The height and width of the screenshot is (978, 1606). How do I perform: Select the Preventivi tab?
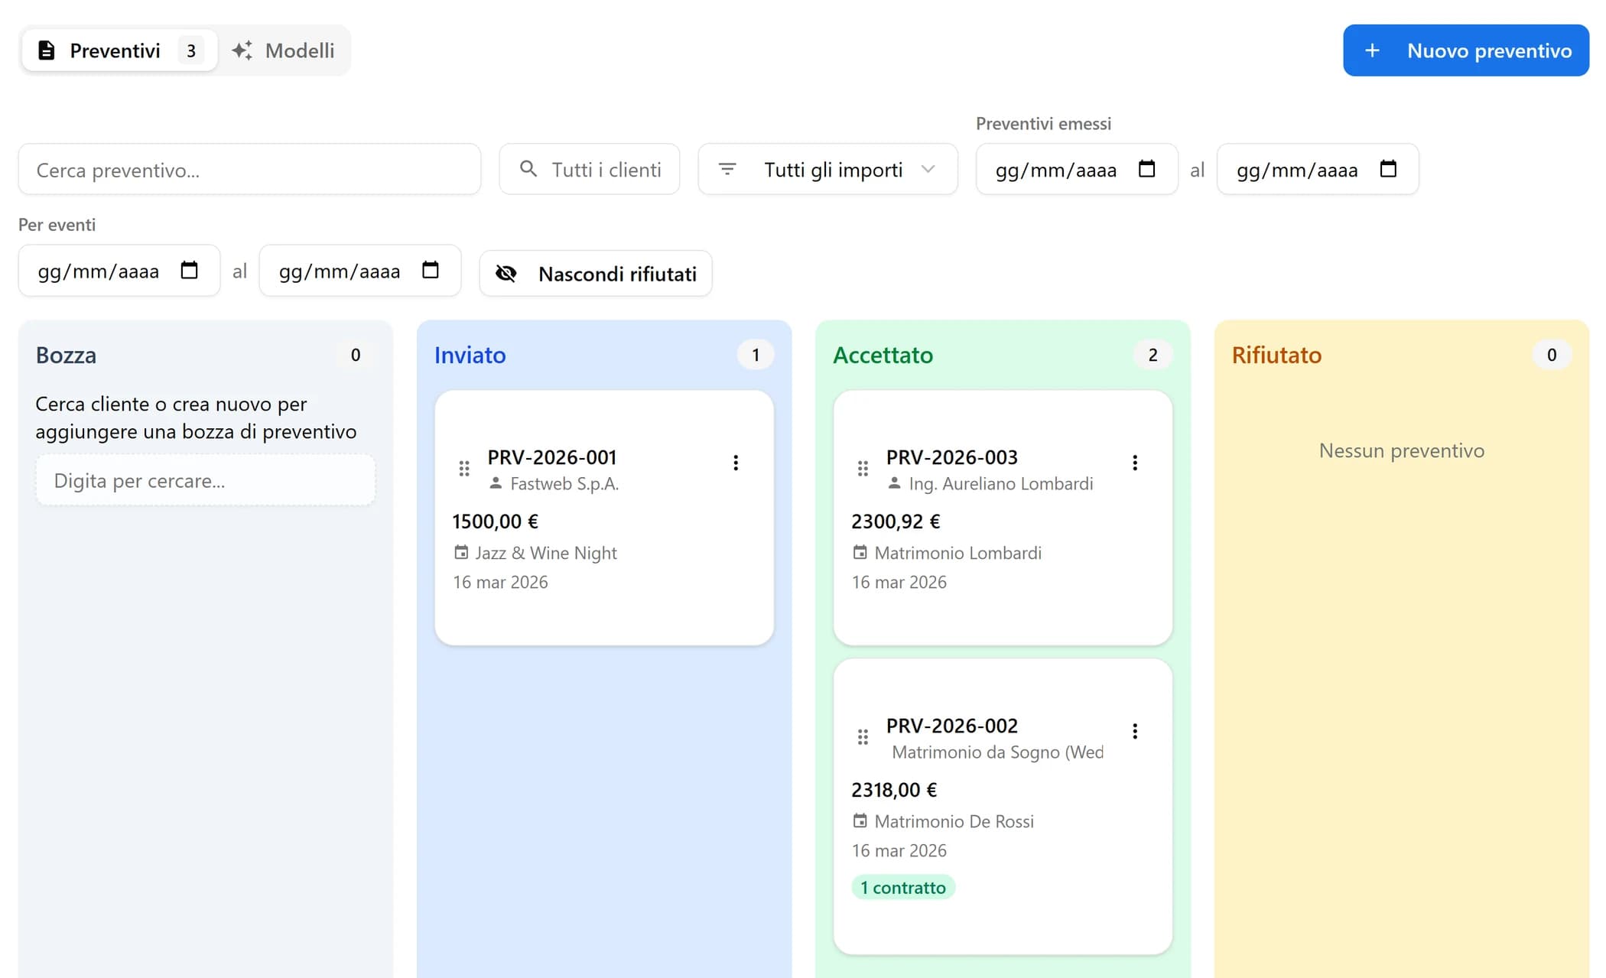[x=115, y=50]
